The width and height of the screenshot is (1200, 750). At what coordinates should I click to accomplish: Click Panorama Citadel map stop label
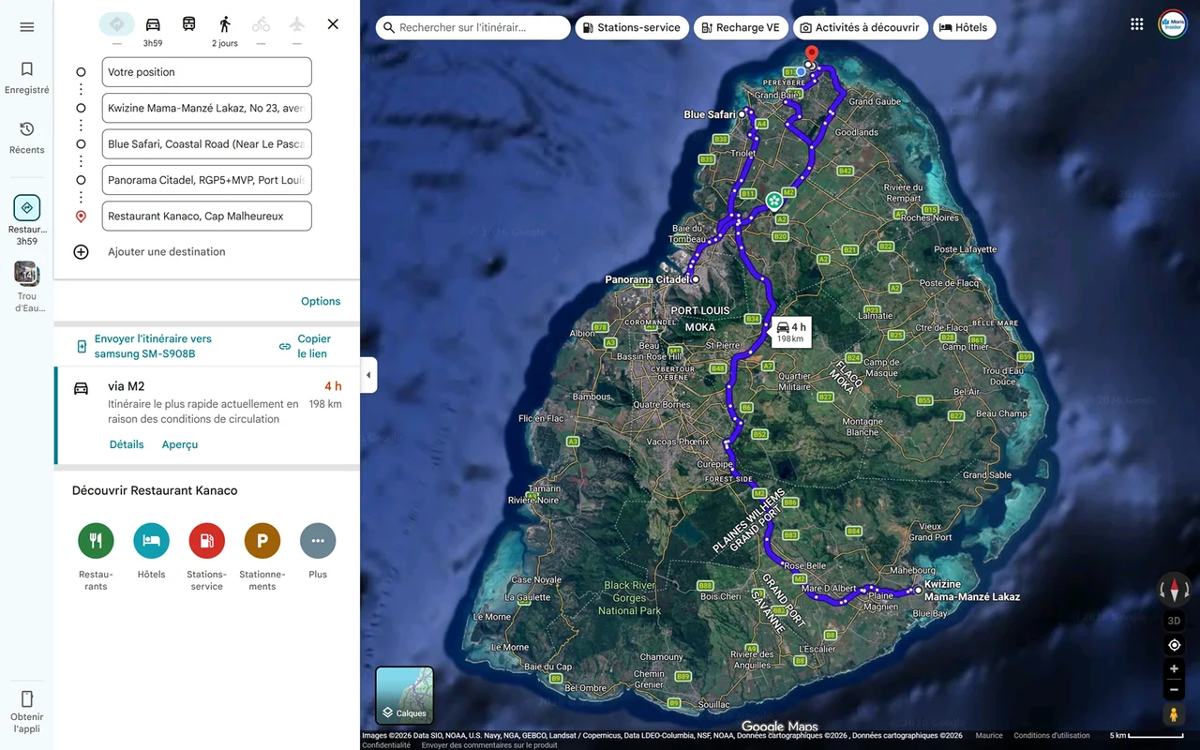[647, 279]
